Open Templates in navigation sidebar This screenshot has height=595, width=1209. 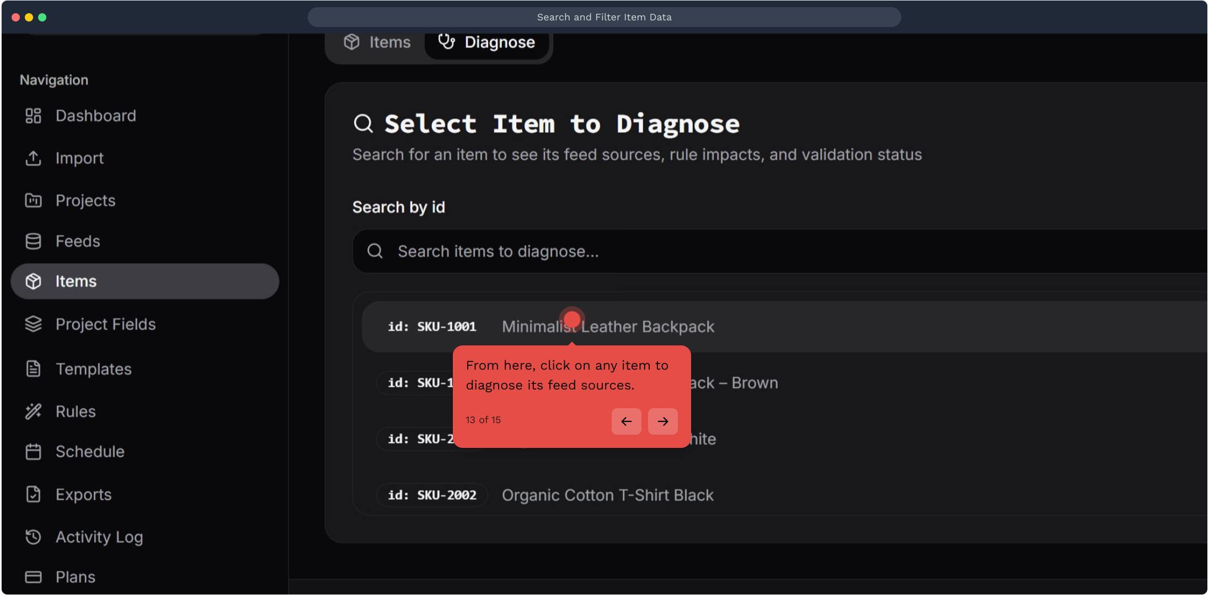93,369
